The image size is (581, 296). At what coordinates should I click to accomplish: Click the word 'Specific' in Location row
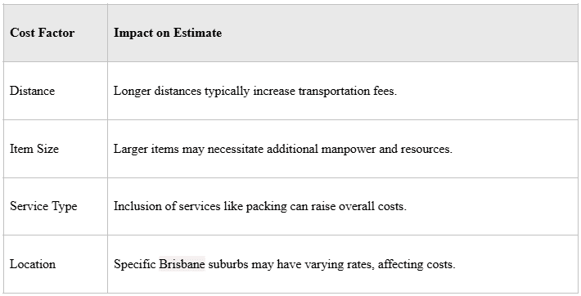135,264
